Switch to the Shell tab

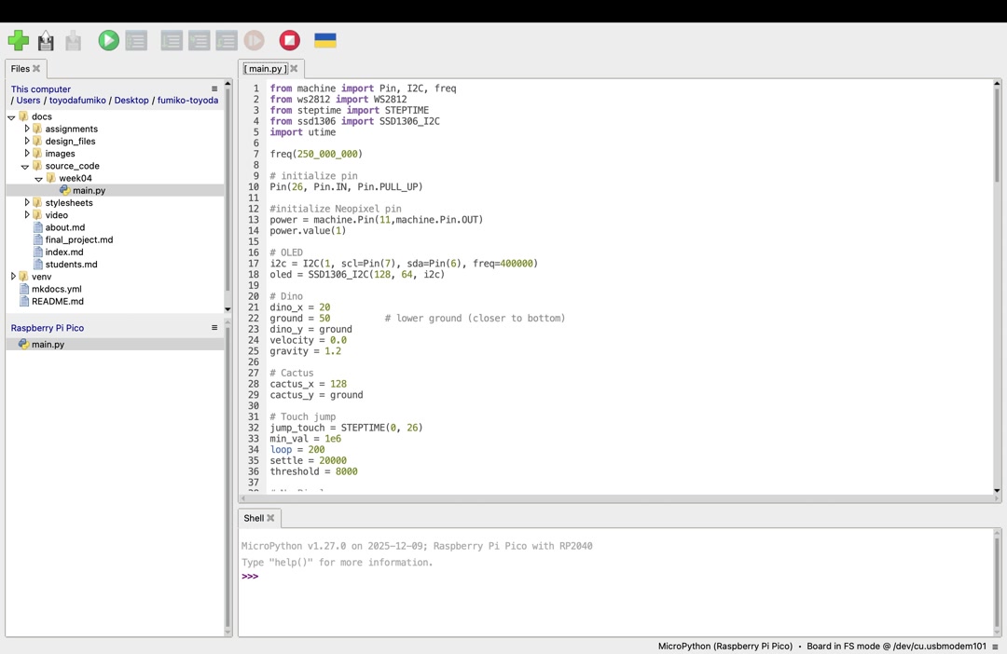[x=254, y=518]
